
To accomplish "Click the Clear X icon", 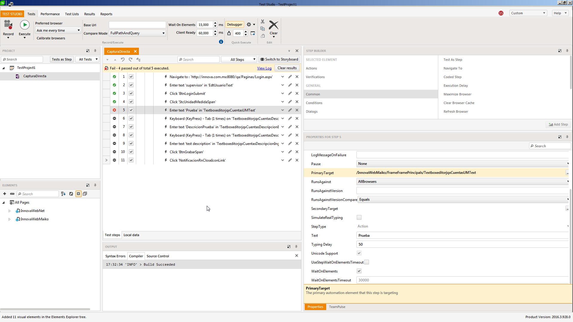I will point(273,25).
